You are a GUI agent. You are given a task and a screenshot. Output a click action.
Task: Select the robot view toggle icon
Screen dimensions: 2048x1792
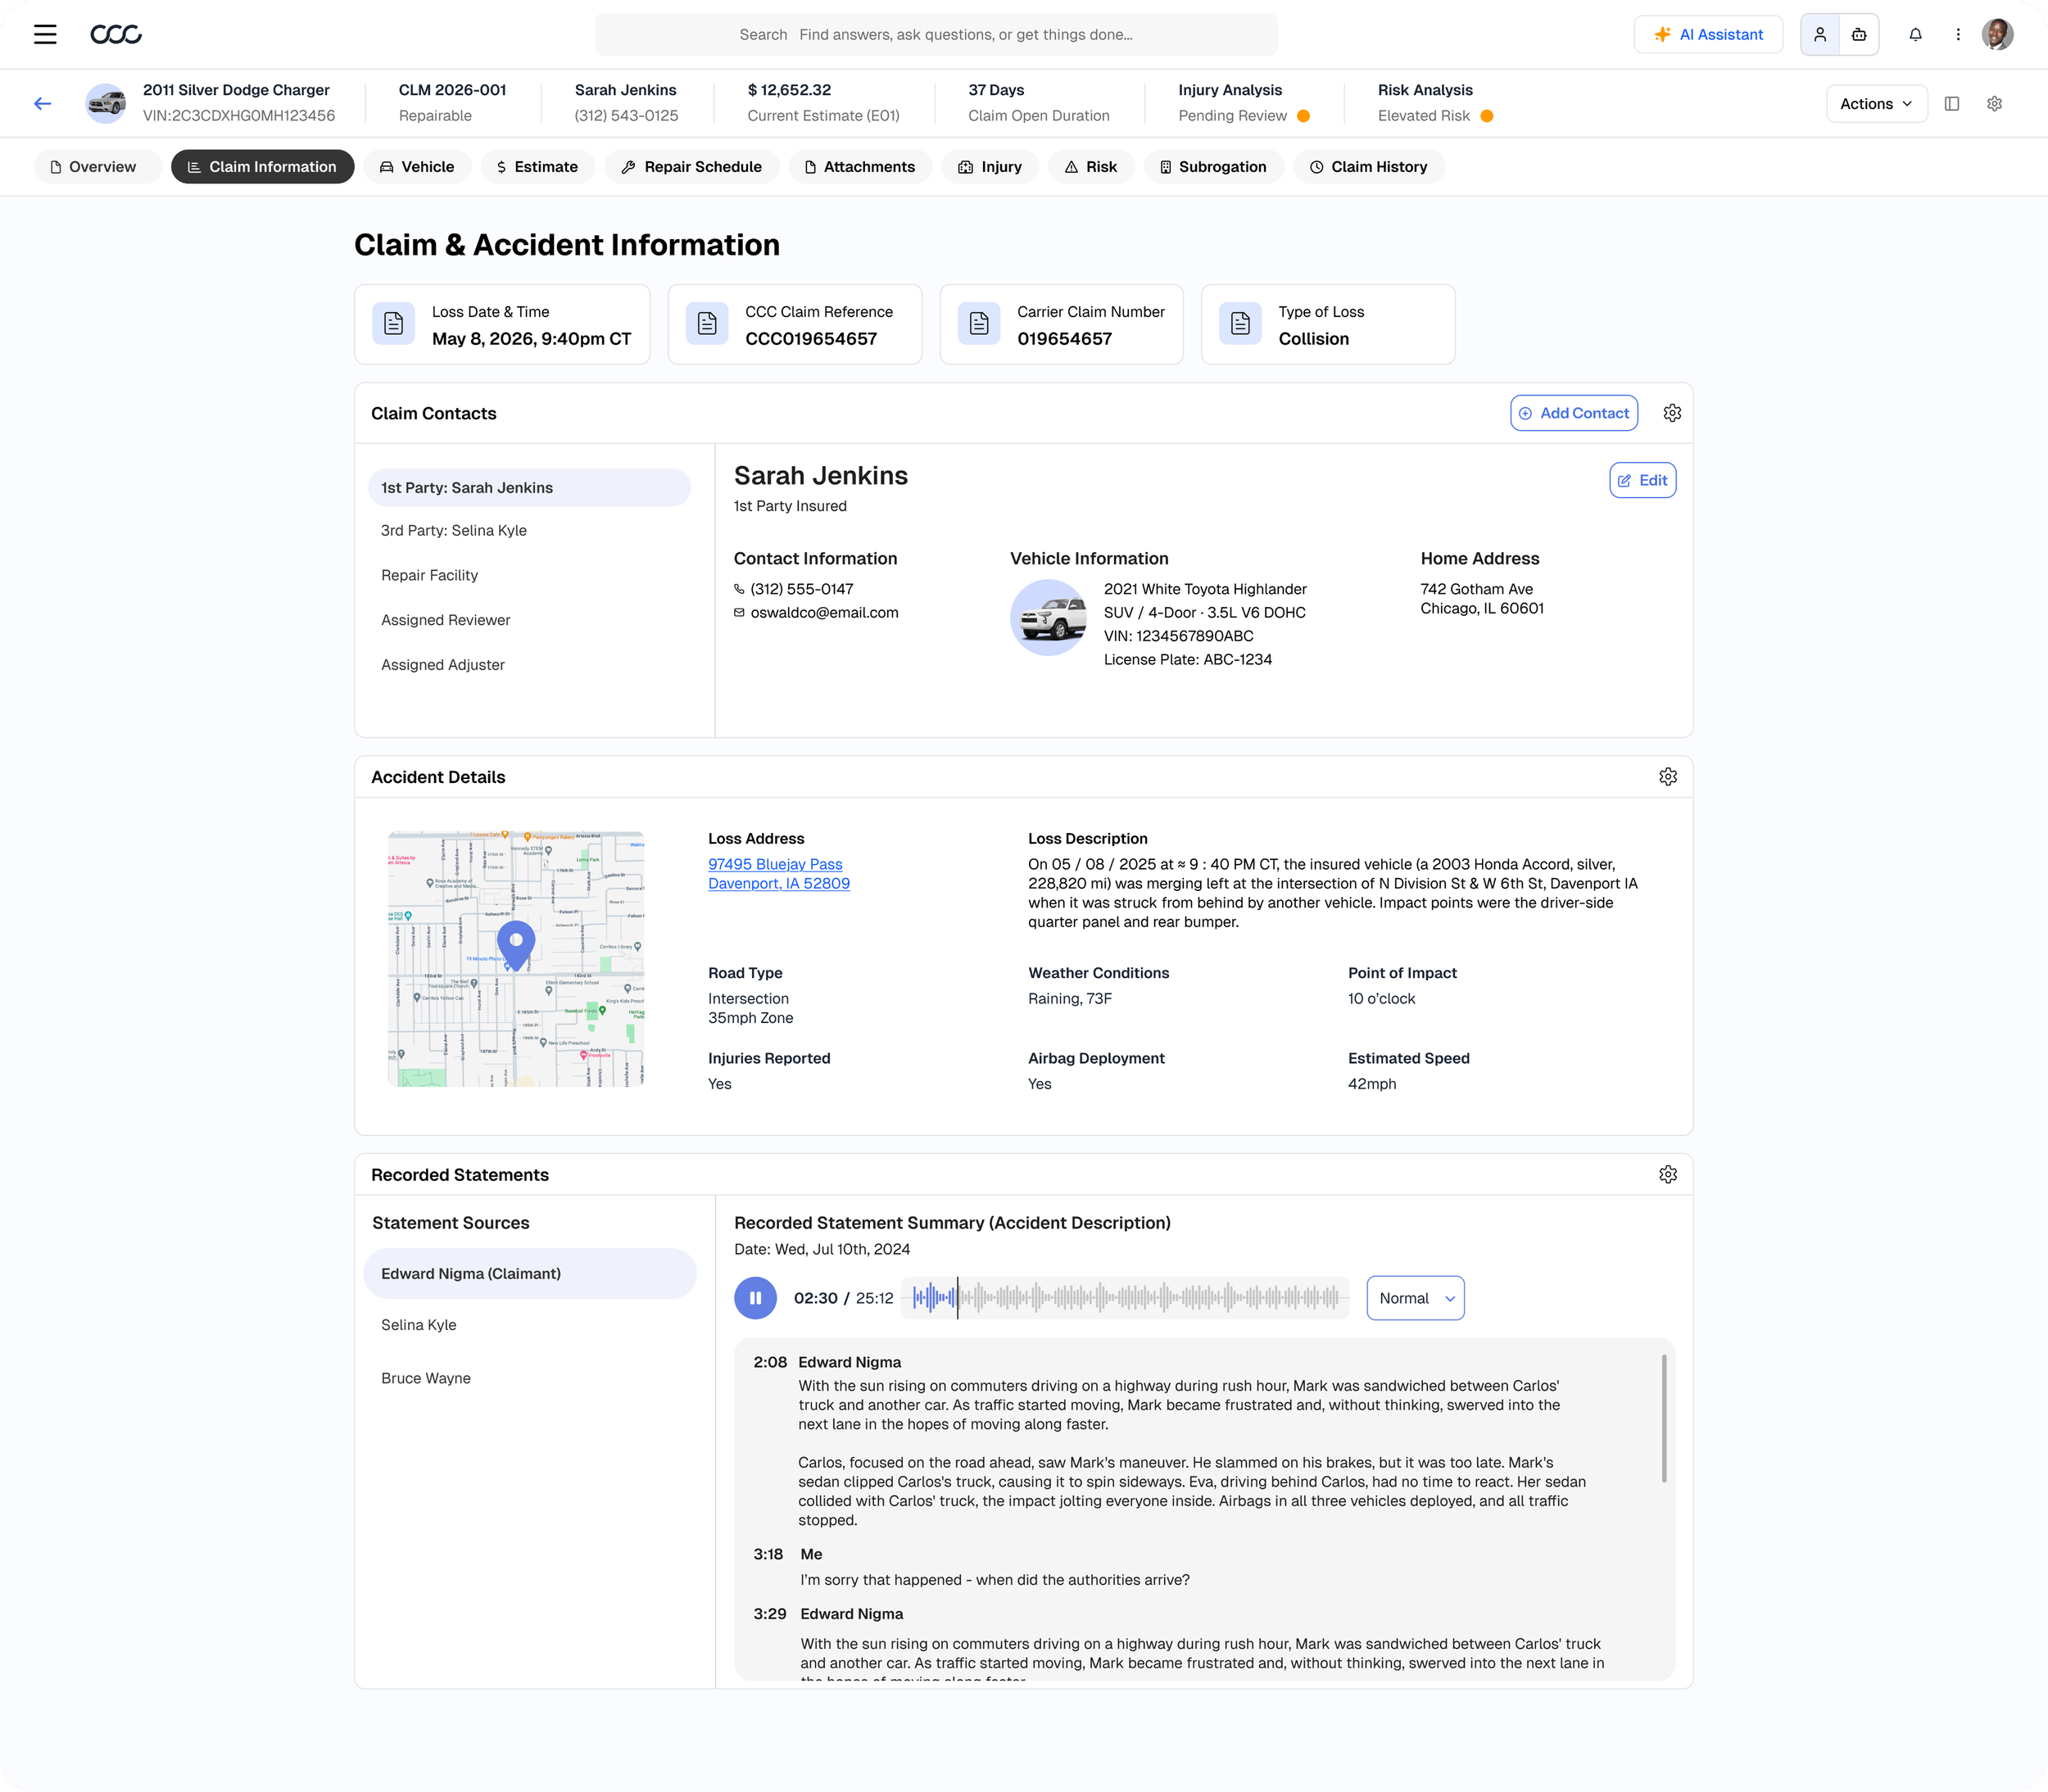(1859, 34)
